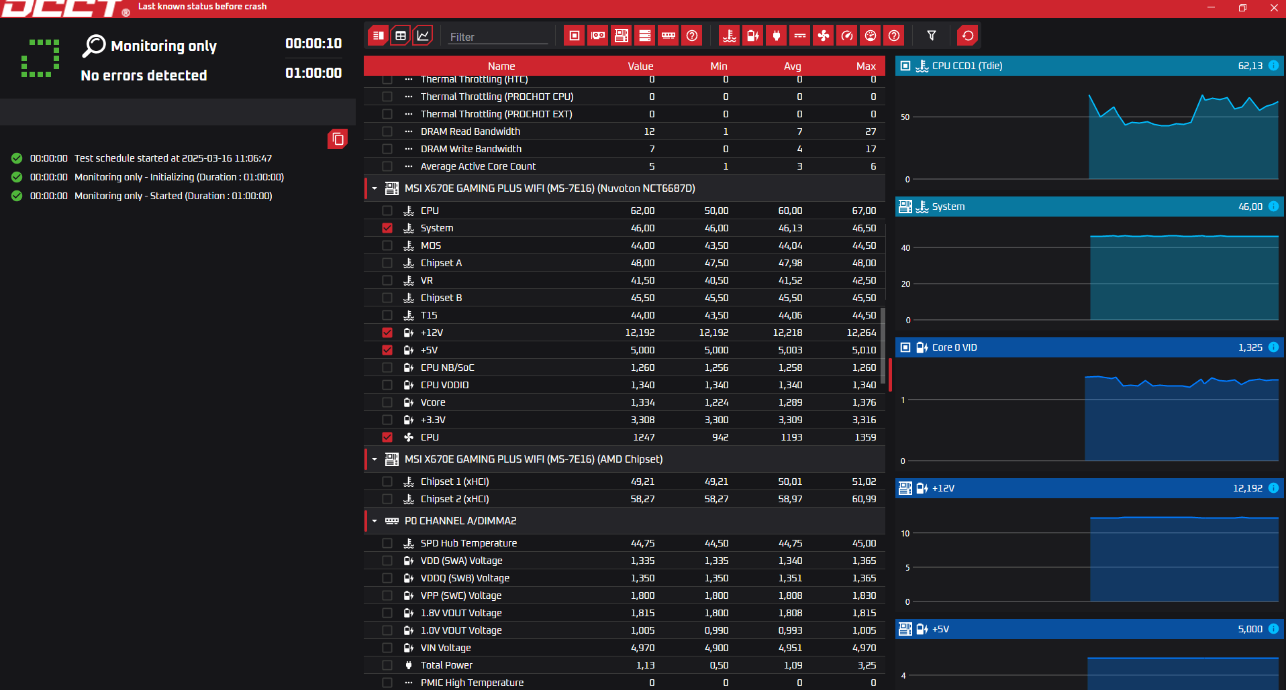The width and height of the screenshot is (1286, 690).
Task: Uncheck the CPU fan speed row checkbox
Action: (x=387, y=437)
